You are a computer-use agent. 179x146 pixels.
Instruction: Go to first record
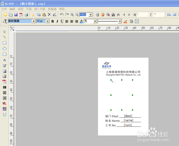pos(118,15)
